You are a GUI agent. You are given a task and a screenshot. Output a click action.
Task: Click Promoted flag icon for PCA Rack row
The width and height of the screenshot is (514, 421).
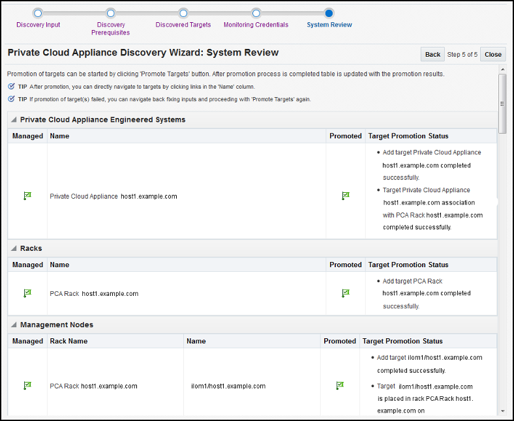(346, 293)
